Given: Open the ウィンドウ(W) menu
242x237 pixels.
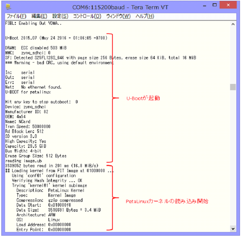Looking at the screenshot, I should coord(118,16).
